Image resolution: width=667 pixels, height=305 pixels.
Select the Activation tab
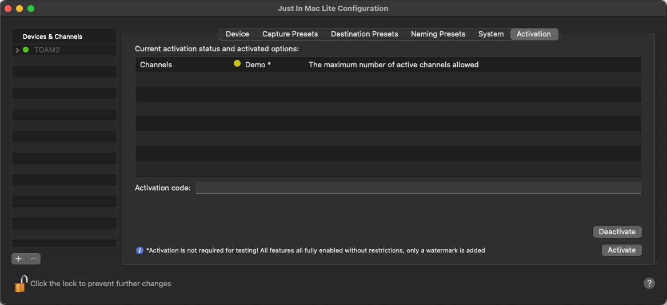coord(533,34)
